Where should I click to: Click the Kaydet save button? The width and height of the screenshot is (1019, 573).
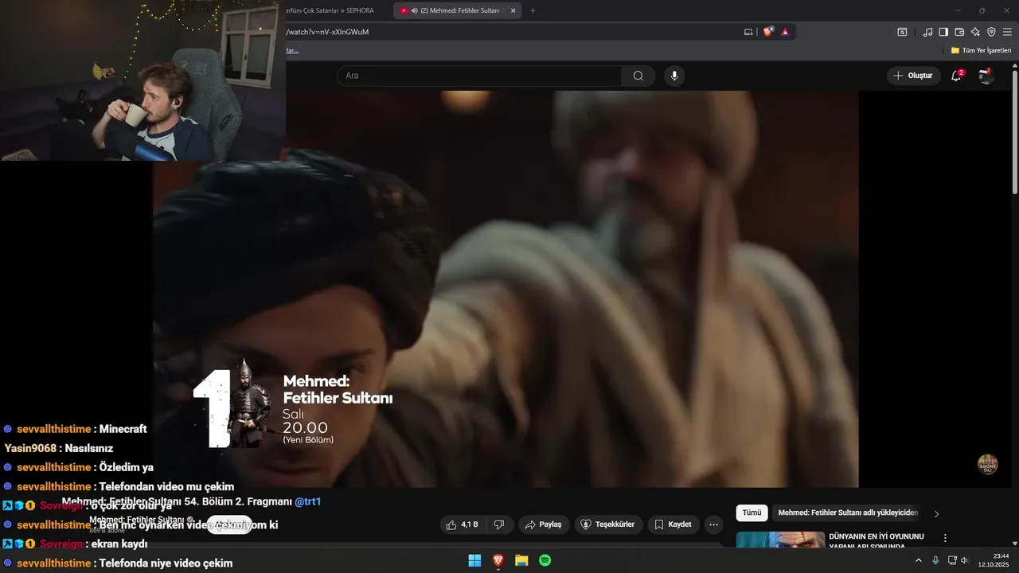673,524
